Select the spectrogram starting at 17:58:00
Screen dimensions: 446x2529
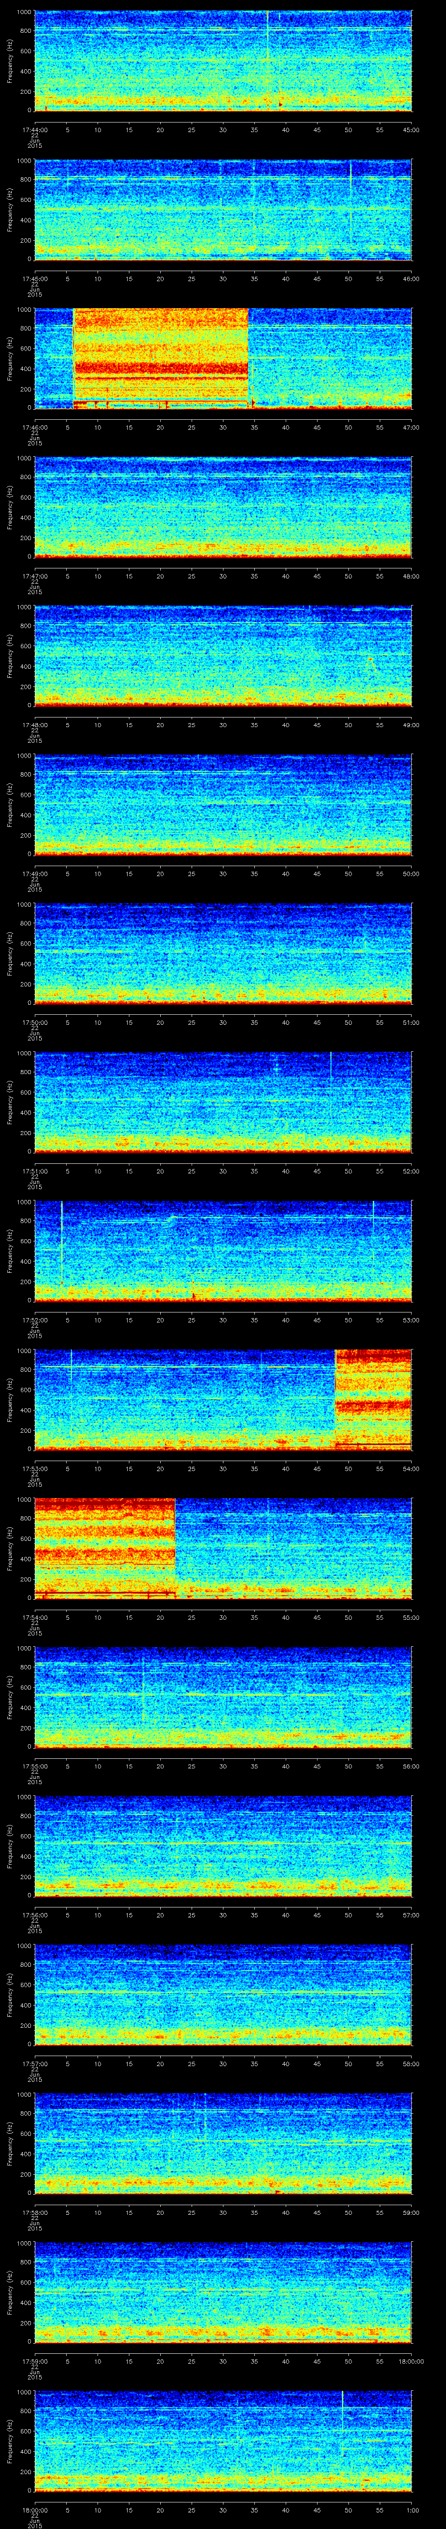coord(223,2144)
